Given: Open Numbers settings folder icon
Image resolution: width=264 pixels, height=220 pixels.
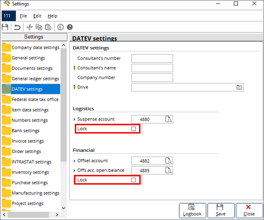Looking at the screenshot, I should (6, 120).
